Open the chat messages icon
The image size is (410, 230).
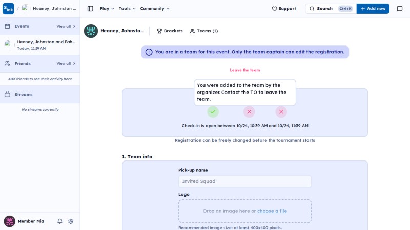click(x=400, y=9)
